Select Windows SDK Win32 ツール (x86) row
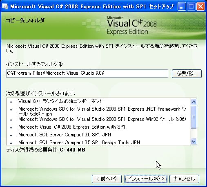The height and width of the screenshot is (187, 207). point(102,119)
